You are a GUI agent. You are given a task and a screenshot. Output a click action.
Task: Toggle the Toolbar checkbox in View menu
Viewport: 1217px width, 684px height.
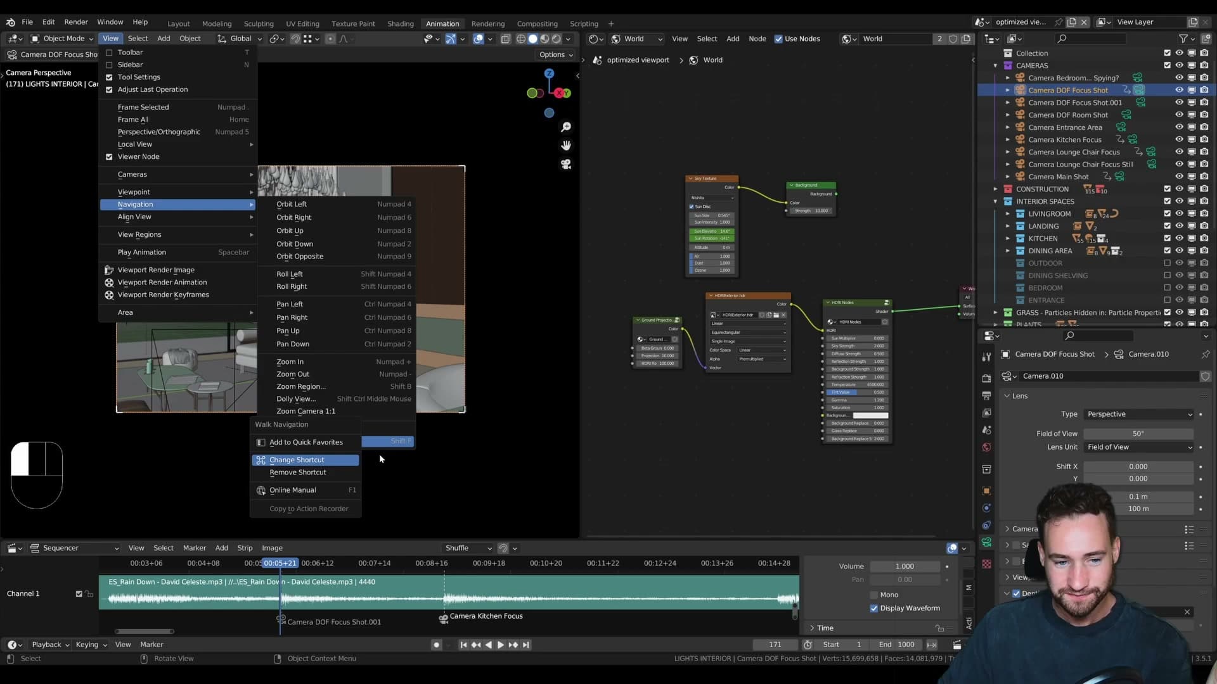(x=109, y=53)
